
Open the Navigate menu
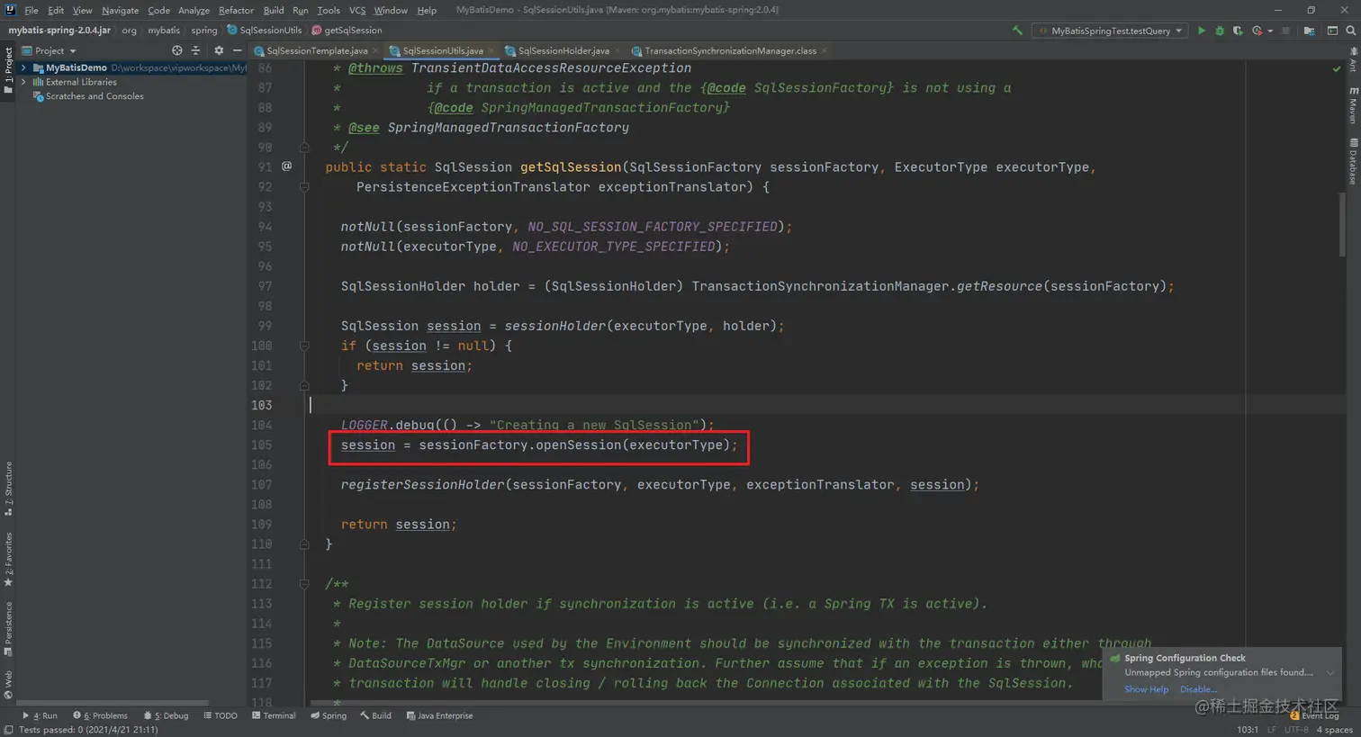point(120,10)
